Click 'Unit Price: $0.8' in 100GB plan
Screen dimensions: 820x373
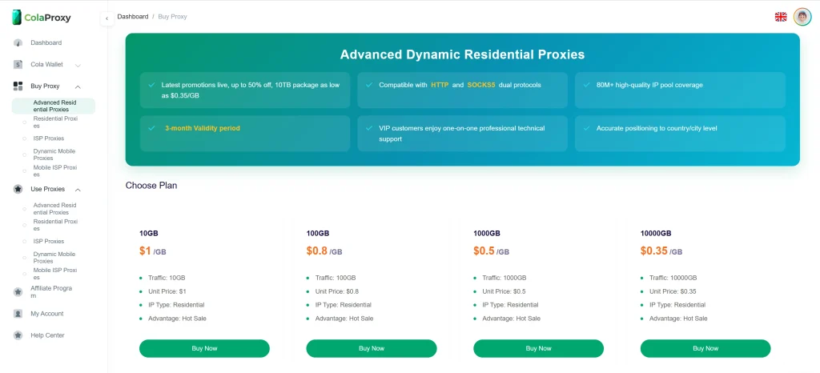(x=337, y=291)
